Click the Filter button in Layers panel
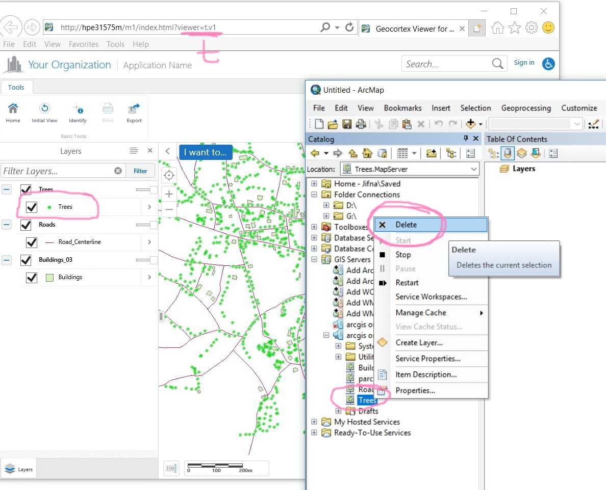Screen dimensions: 606x490 (140, 171)
